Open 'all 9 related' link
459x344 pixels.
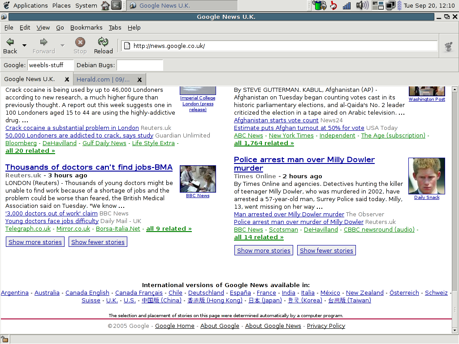169,229
